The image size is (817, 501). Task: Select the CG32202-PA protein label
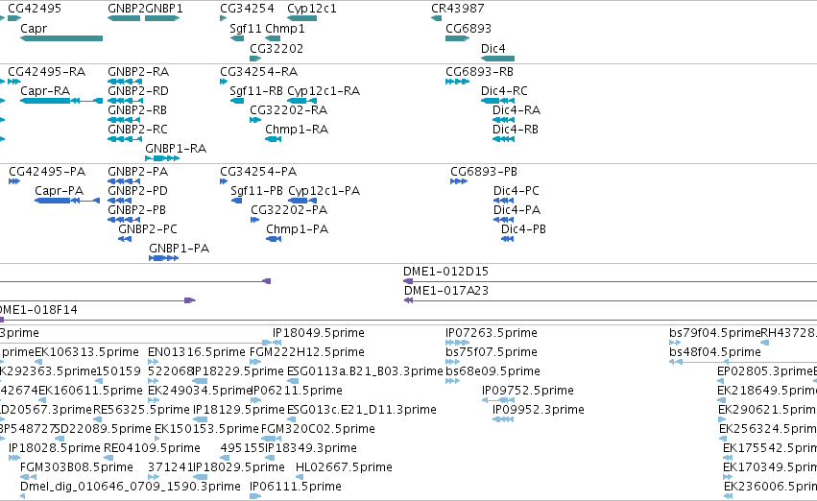click(289, 210)
